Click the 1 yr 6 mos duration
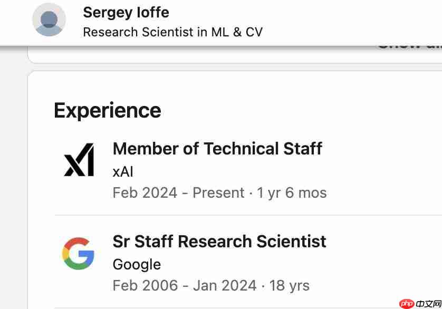 point(292,193)
